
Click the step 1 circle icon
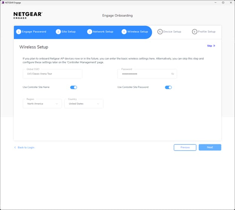(x=18, y=32)
